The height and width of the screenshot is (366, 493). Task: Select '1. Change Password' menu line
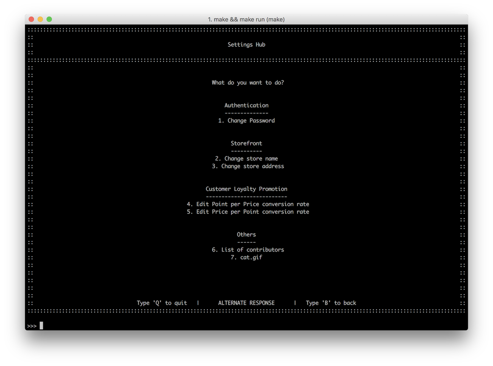click(246, 121)
